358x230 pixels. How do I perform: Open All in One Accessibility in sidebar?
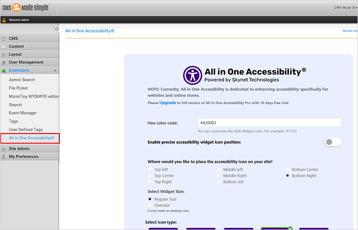(x=31, y=138)
